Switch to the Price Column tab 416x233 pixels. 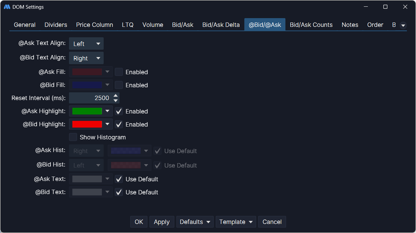(x=95, y=25)
